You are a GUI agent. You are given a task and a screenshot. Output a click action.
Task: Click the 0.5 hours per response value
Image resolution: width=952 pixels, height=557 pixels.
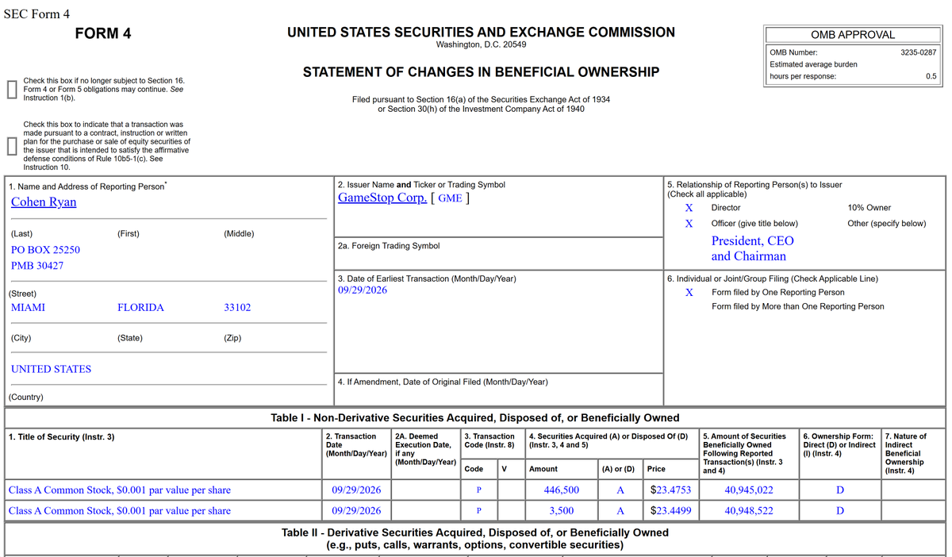click(931, 76)
